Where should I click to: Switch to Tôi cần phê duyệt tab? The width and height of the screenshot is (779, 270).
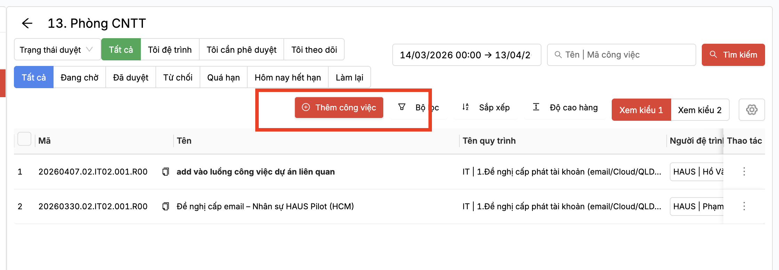pyautogui.click(x=241, y=50)
